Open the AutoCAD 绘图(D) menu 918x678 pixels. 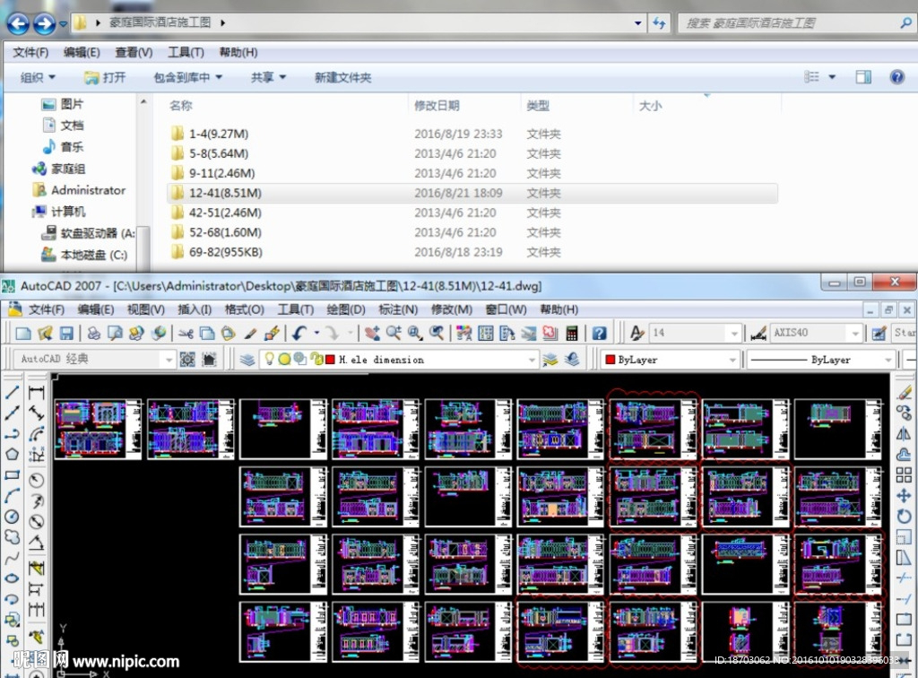(x=345, y=309)
